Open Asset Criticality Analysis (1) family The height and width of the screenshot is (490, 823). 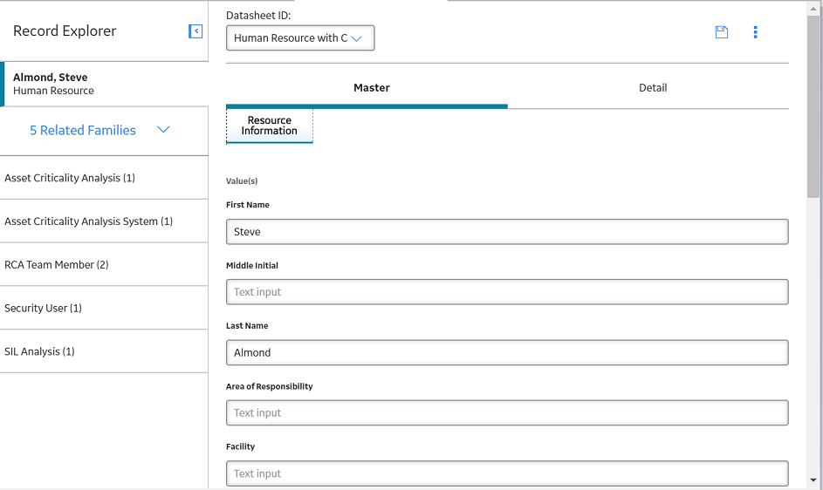[104, 178]
